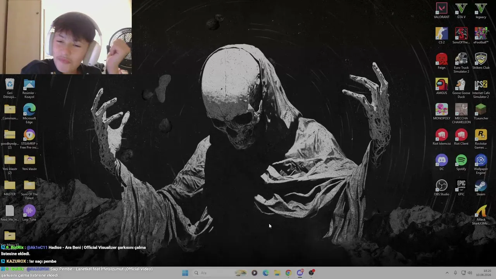This screenshot has width=496, height=279.
Task: Select the Read_Me_In... text file
Action: point(10,214)
